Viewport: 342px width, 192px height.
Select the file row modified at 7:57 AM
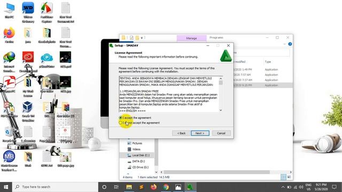(263, 75)
